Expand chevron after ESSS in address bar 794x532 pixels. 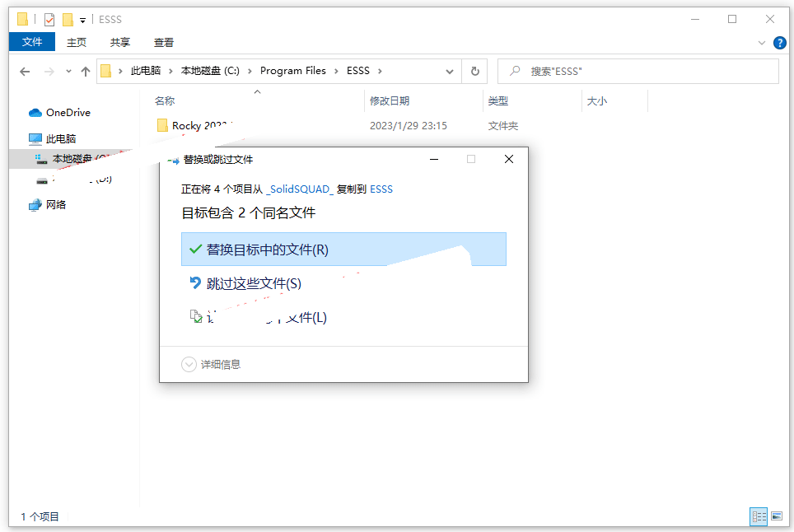pyautogui.click(x=380, y=71)
